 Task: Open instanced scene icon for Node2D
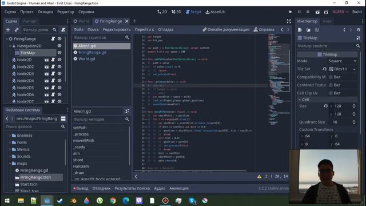coord(47,60)
